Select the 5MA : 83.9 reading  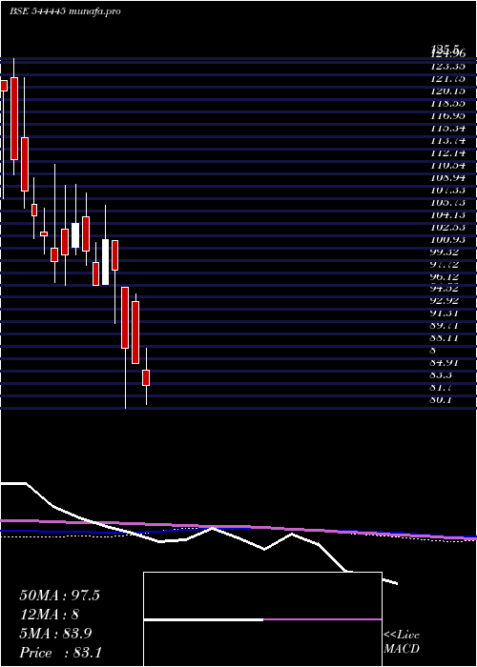(56, 634)
